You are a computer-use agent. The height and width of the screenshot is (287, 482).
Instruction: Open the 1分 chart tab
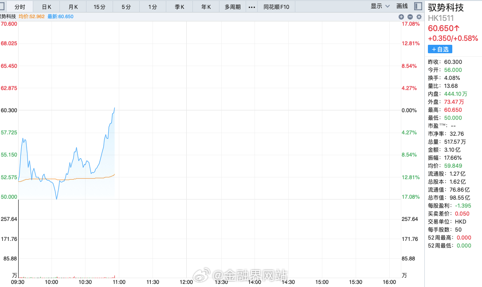coord(153,7)
